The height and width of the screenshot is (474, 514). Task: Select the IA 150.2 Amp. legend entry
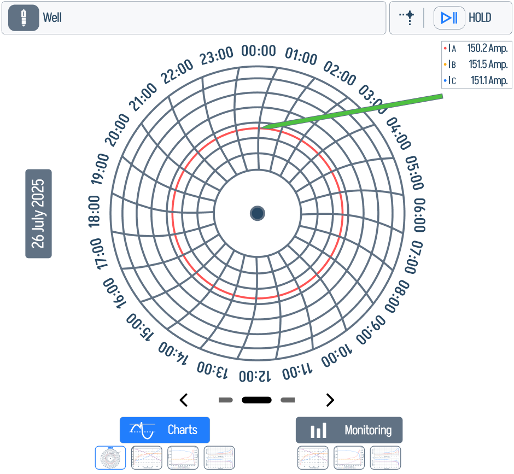477,49
